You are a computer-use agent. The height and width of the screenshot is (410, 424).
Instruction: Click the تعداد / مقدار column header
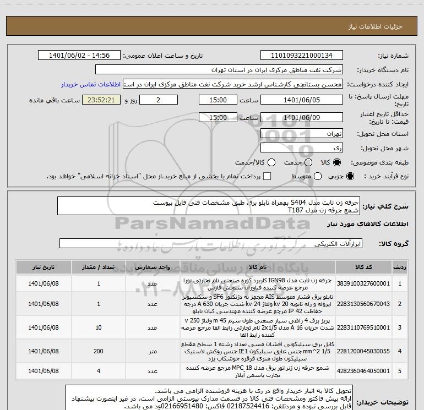(x=99, y=267)
